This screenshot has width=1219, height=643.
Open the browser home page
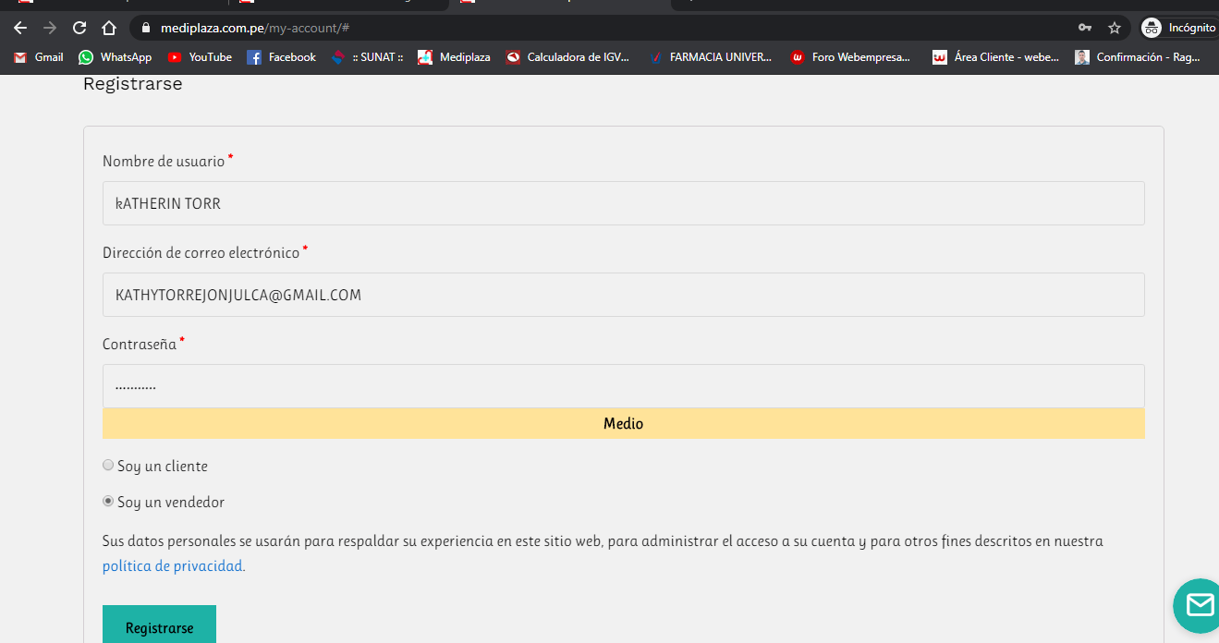(x=109, y=28)
